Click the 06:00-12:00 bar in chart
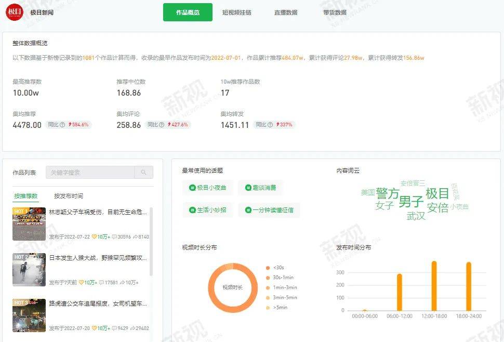This screenshot has height=342, width=504. [x=399, y=292]
